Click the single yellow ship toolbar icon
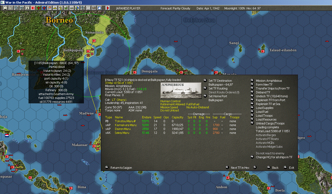The image size is (332, 194). coord(55,8)
